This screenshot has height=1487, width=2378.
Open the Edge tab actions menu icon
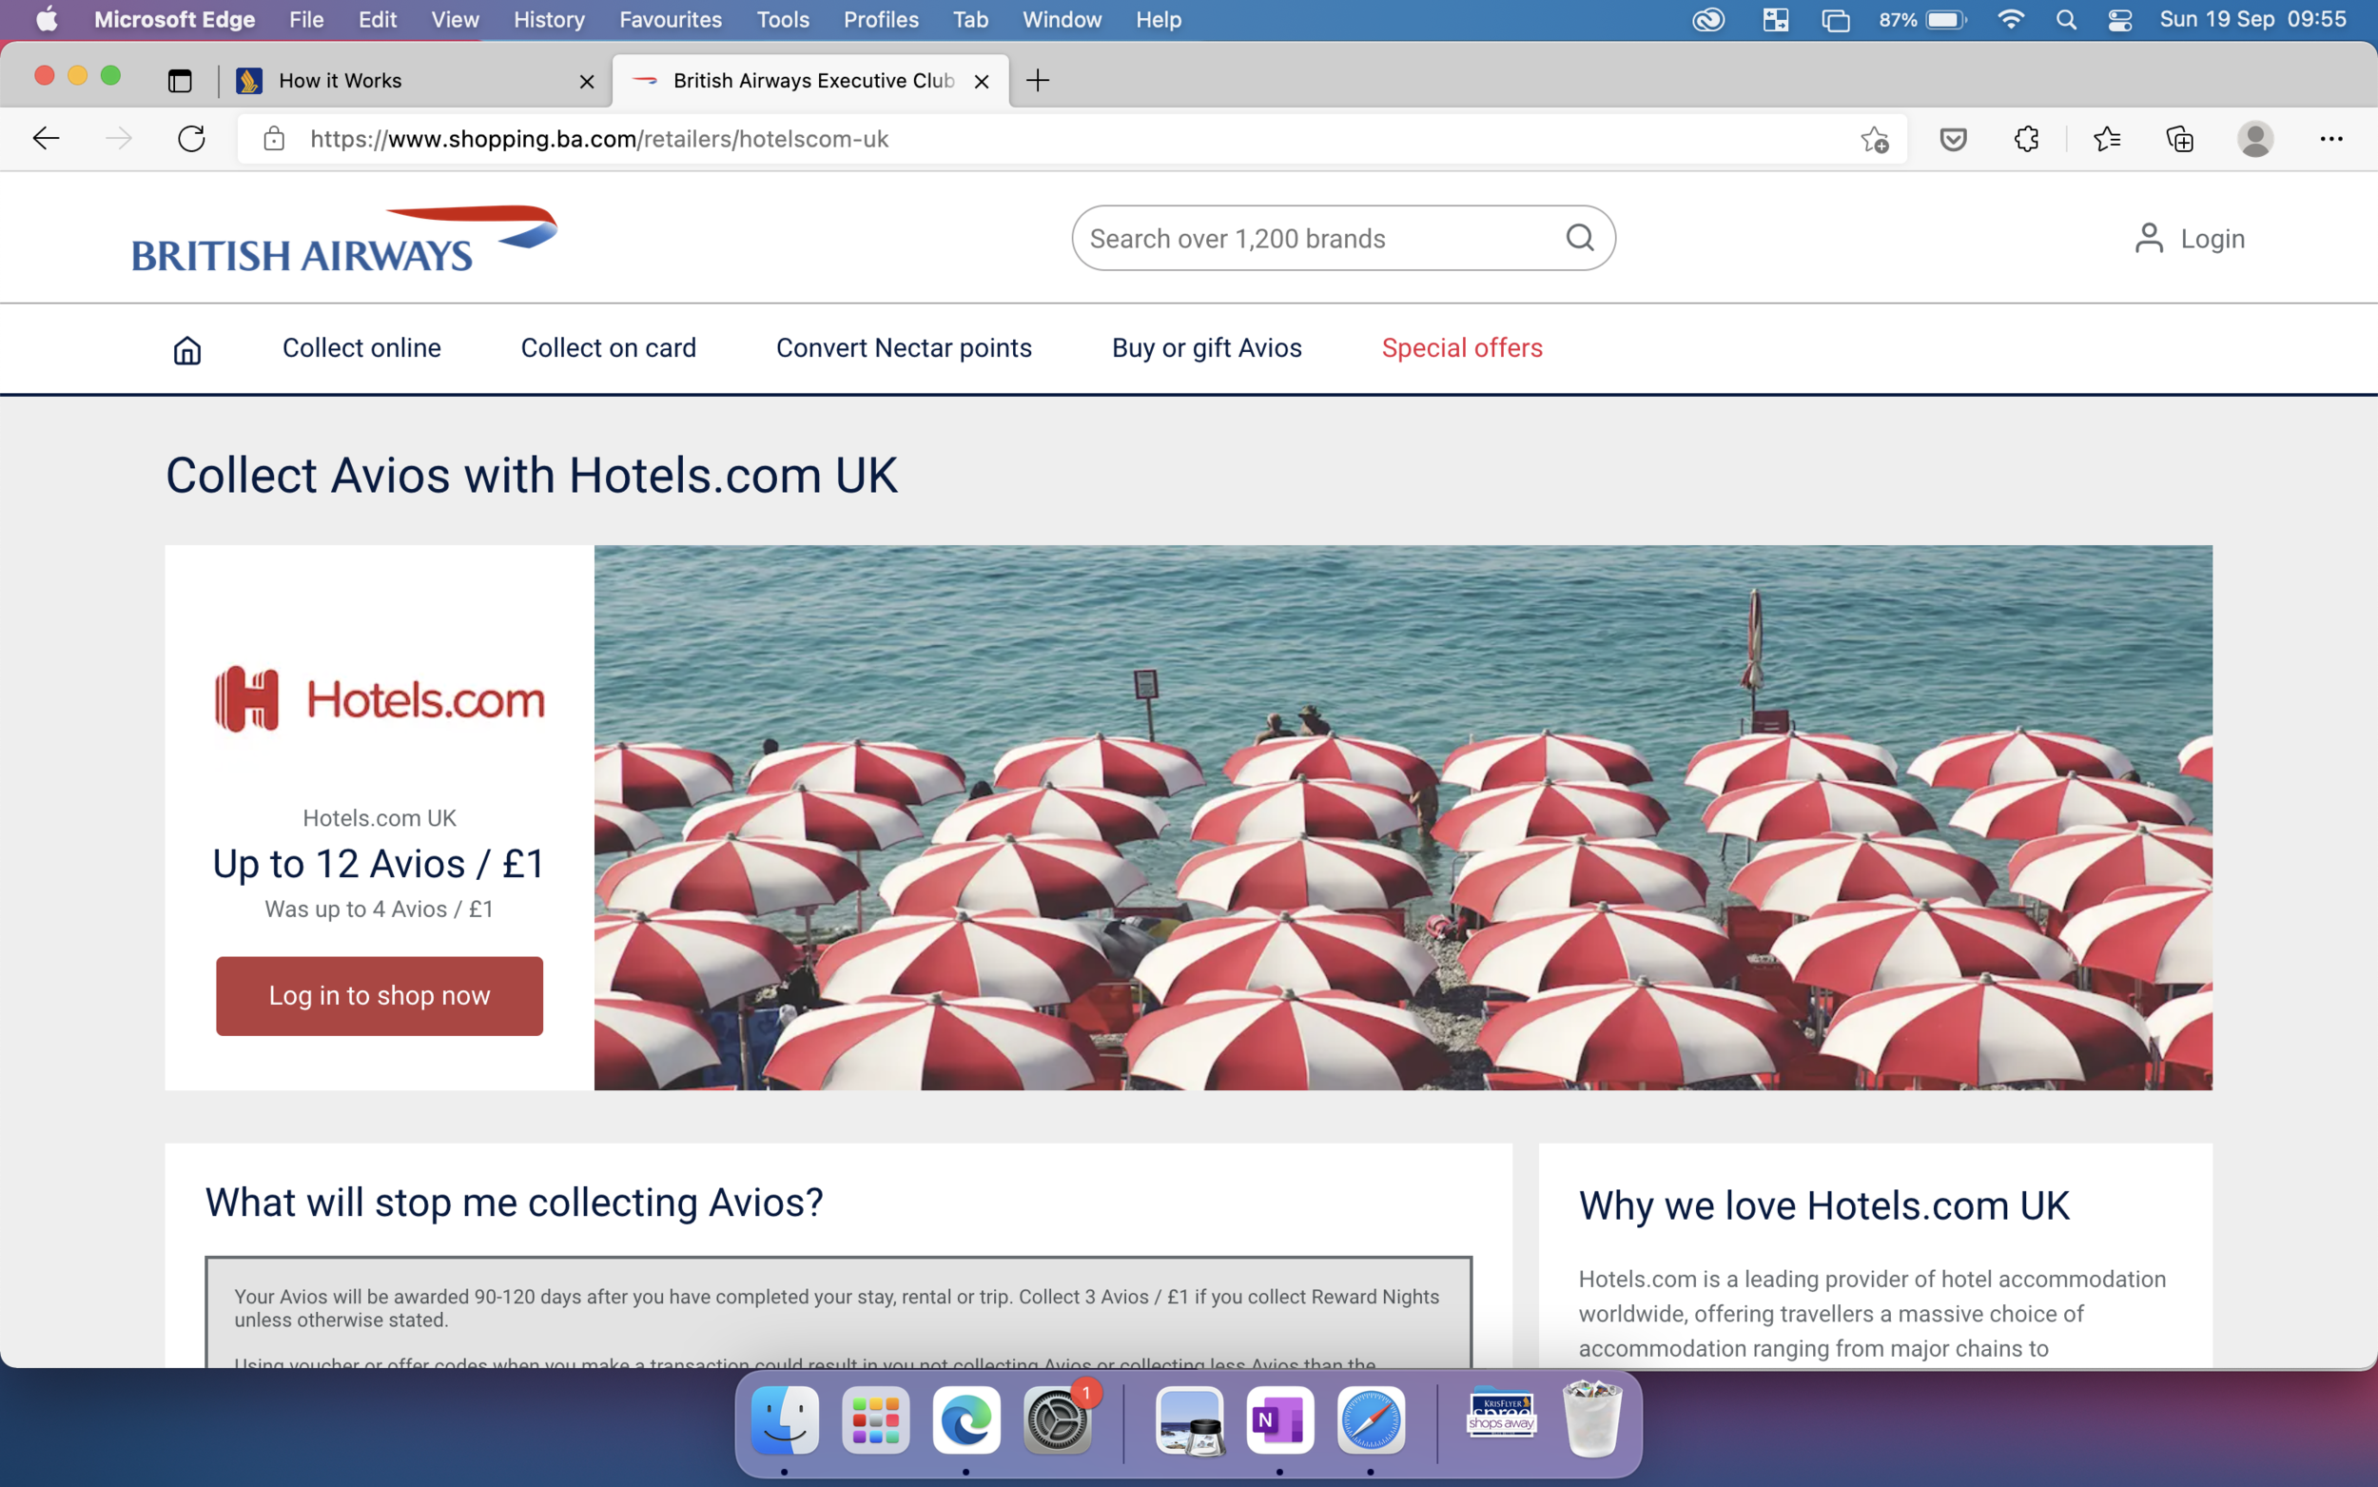[179, 81]
